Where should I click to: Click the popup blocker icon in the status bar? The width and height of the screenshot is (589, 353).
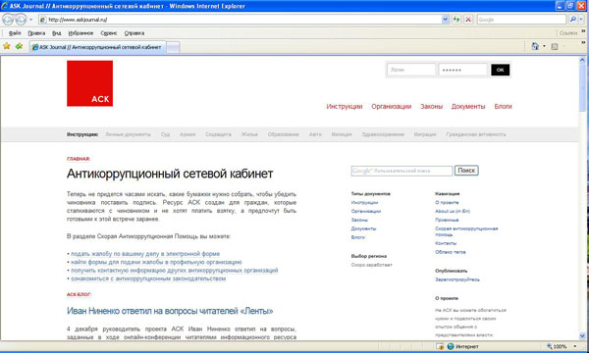tap(440, 346)
